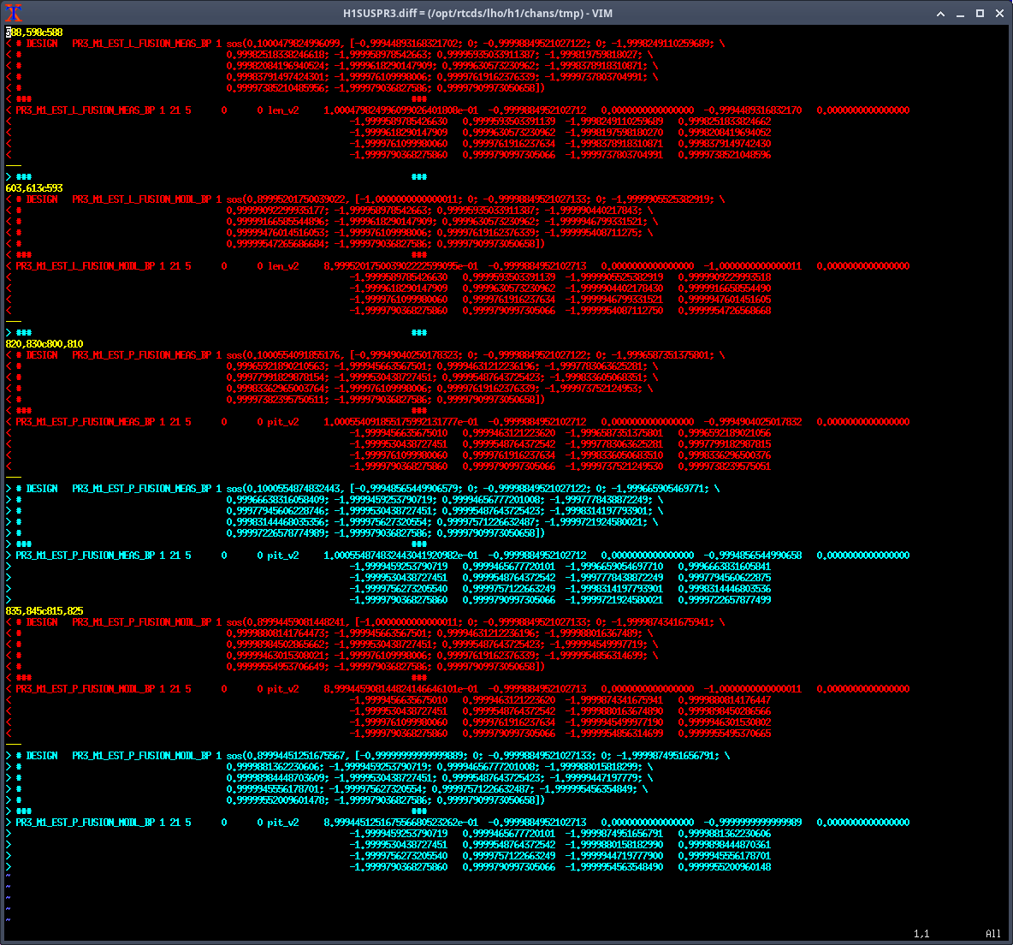Minimize the VIM window
The width and height of the screenshot is (1013, 945).
(x=961, y=13)
